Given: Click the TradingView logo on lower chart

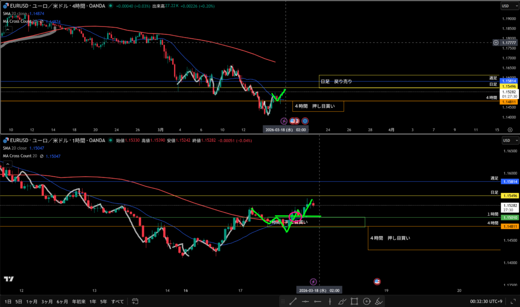Looking at the screenshot, I should click(9, 279).
